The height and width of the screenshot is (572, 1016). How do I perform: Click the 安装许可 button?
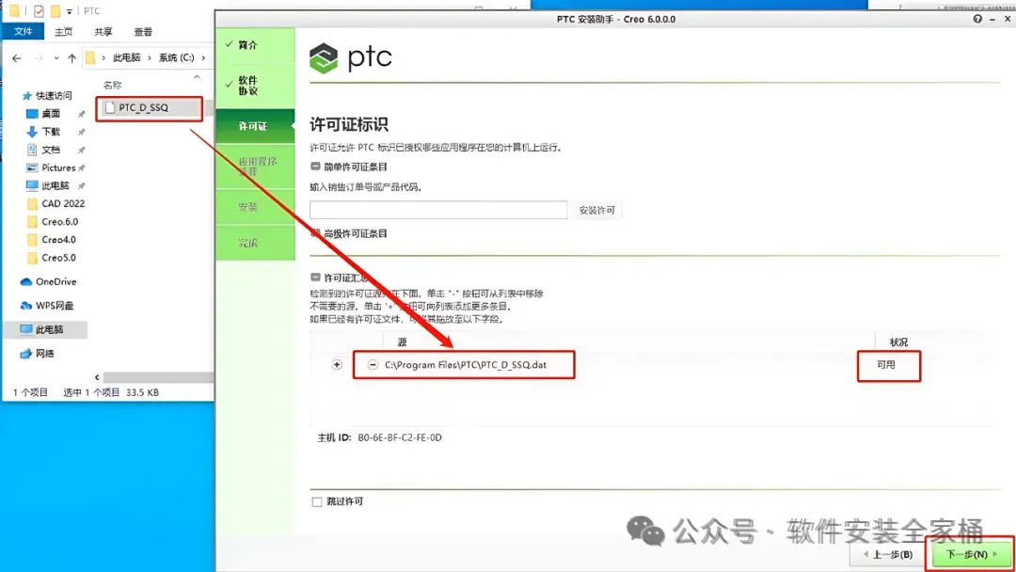(596, 211)
